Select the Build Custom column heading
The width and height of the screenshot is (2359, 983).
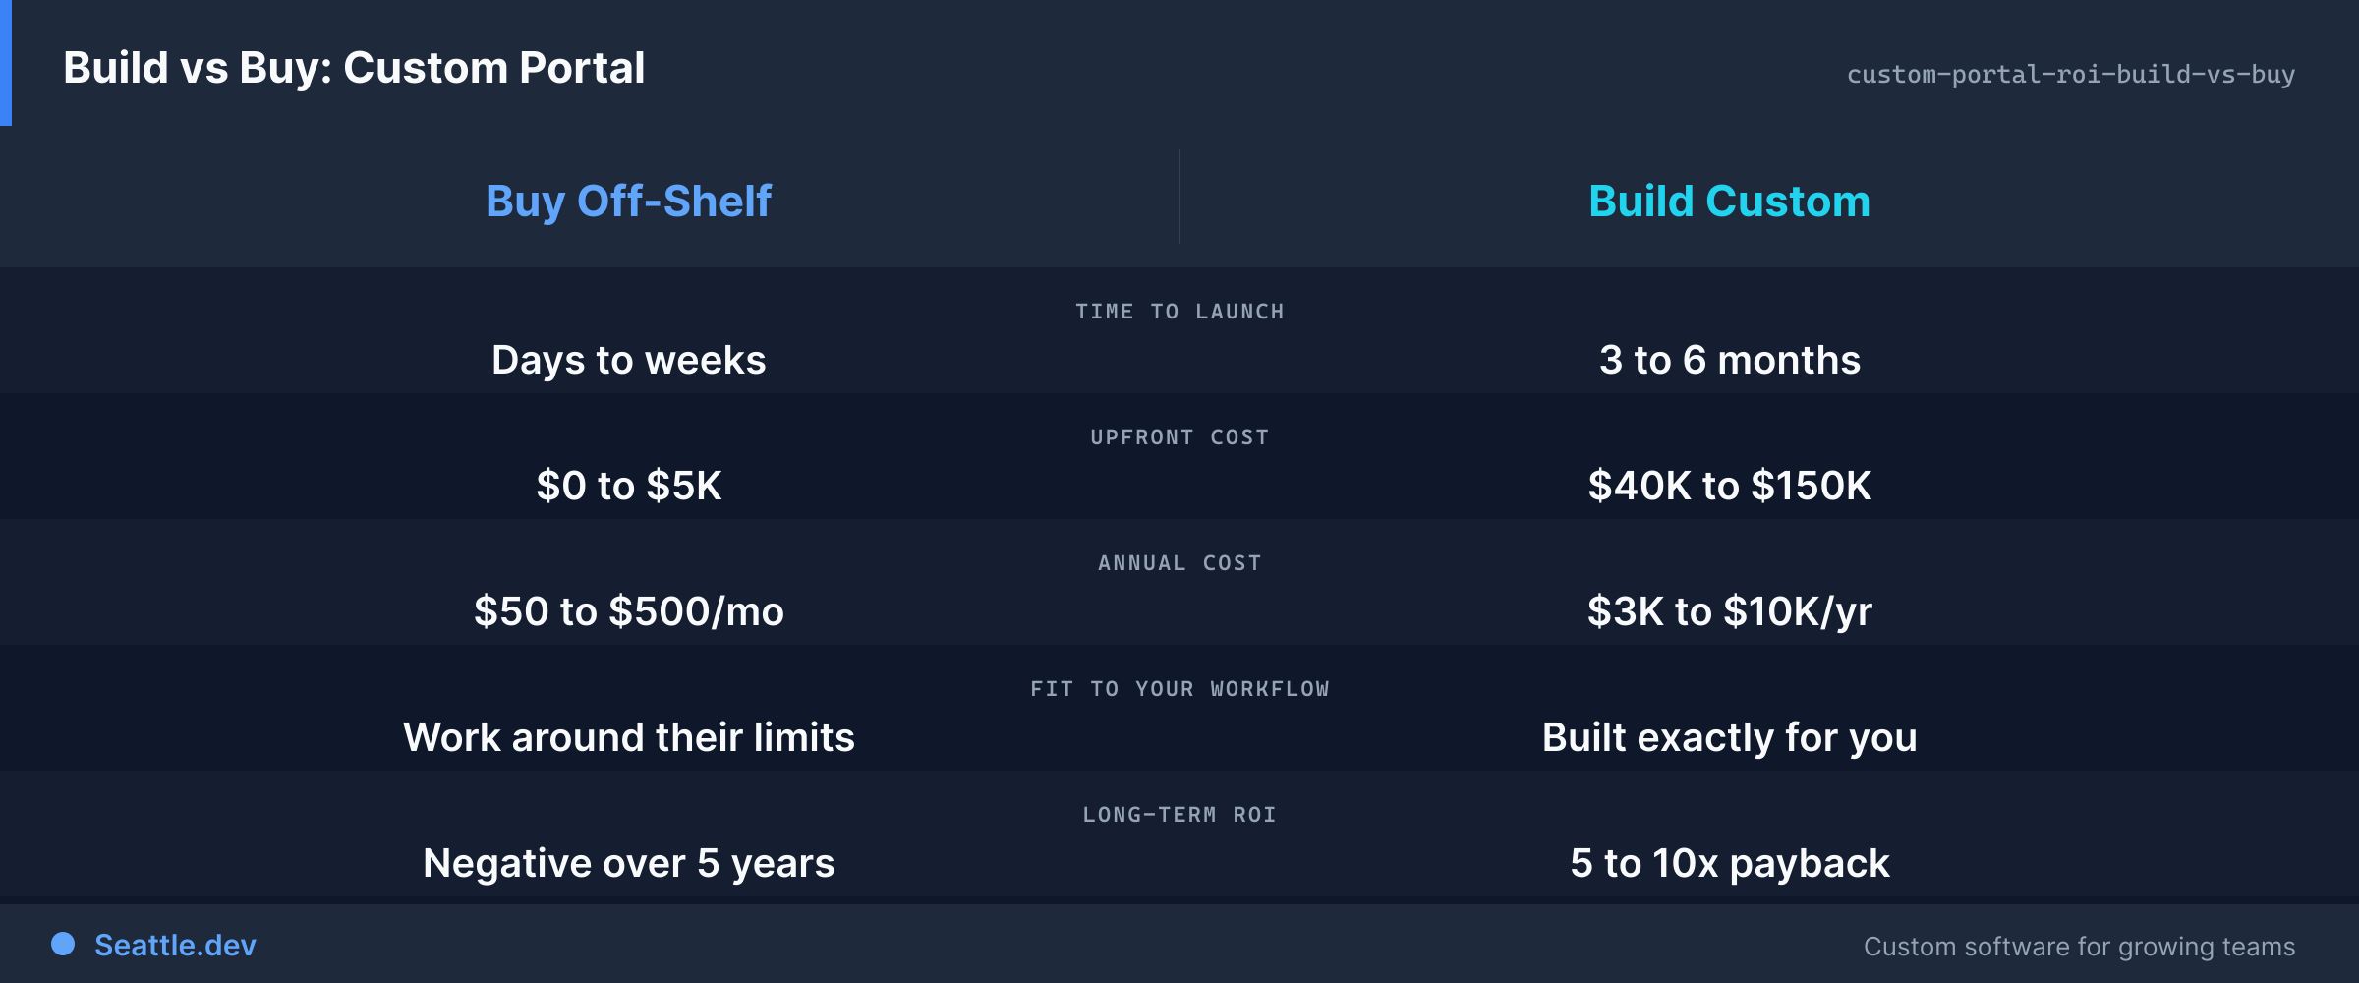[1730, 202]
